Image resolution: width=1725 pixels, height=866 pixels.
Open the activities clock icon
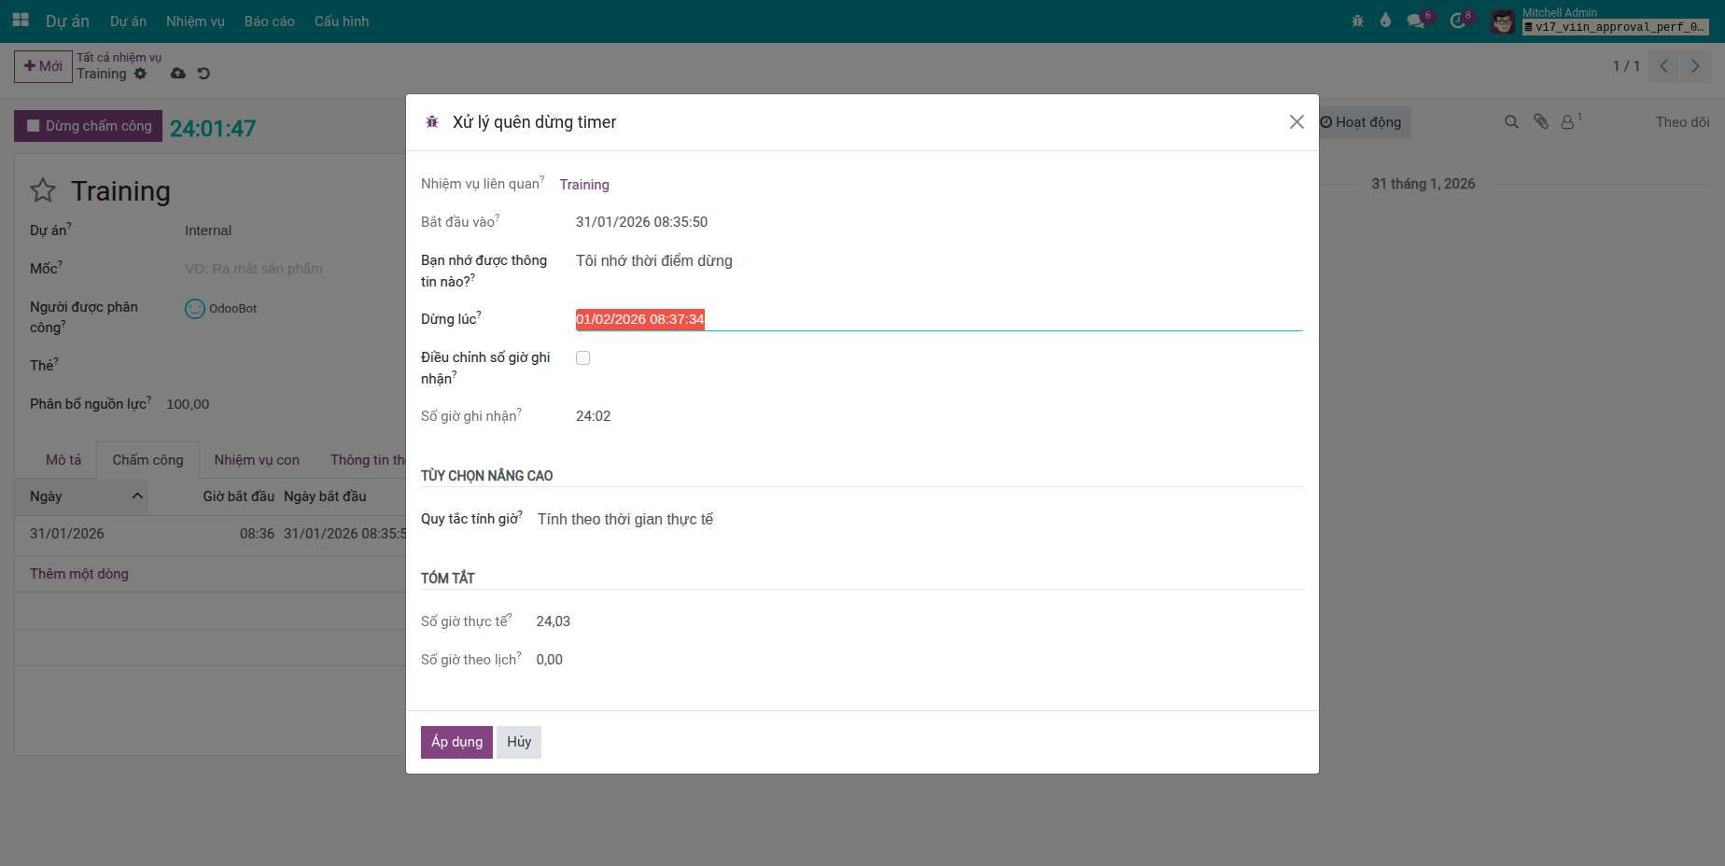click(x=1457, y=21)
